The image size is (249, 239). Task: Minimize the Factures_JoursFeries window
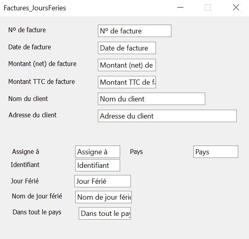point(180,8)
